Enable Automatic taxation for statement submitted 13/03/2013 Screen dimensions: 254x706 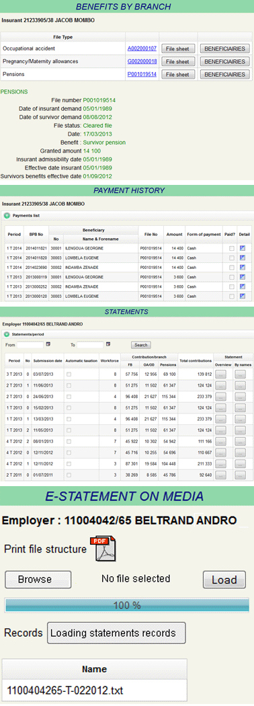point(69,419)
